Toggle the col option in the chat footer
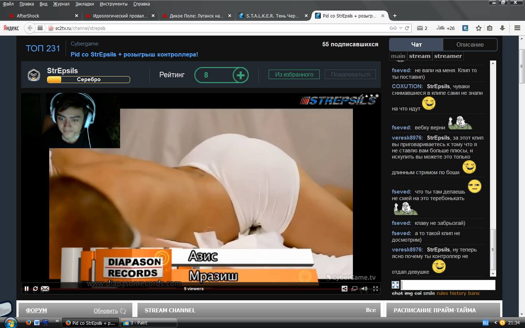 coord(418,293)
